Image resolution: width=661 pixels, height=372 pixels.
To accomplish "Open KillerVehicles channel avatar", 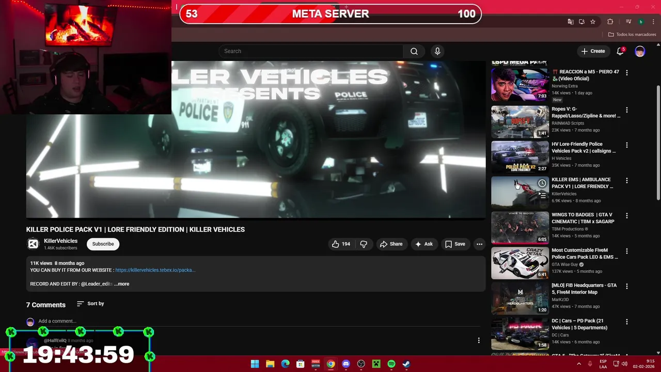I will (33, 244).
